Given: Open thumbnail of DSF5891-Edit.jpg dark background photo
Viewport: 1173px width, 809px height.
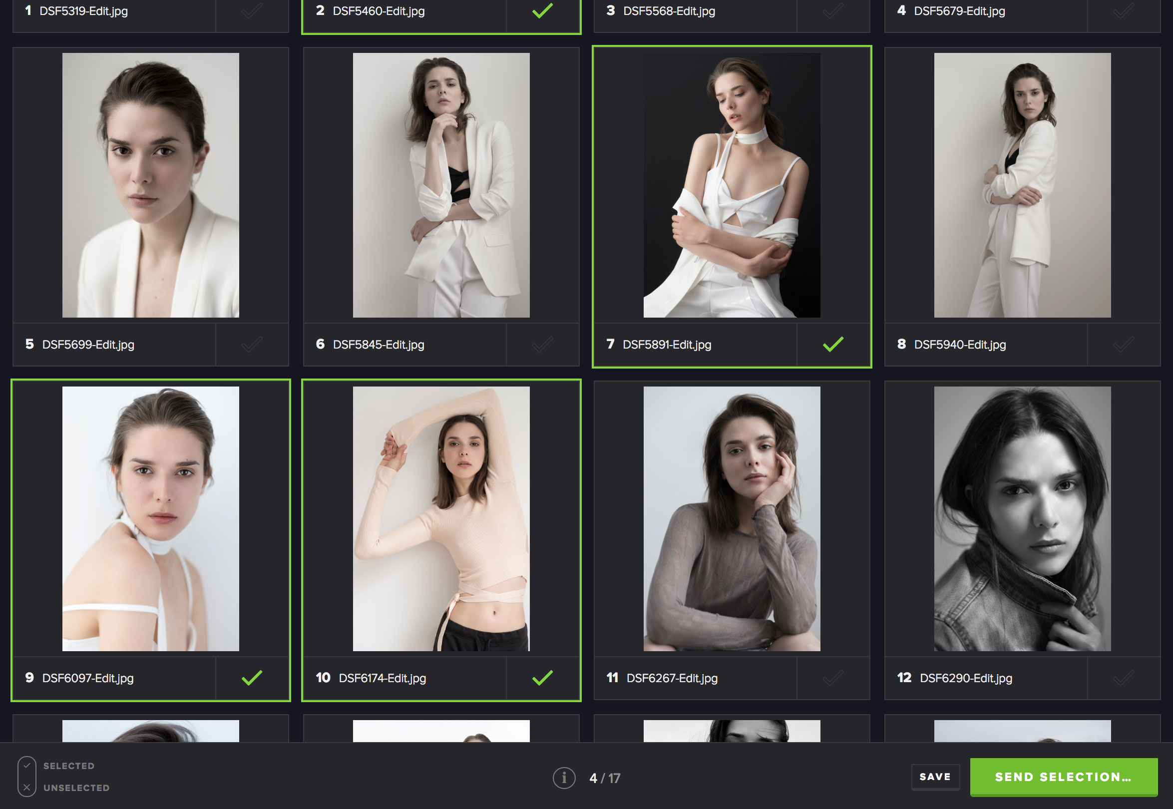Looking at the screenshot, I should point(732,185).
